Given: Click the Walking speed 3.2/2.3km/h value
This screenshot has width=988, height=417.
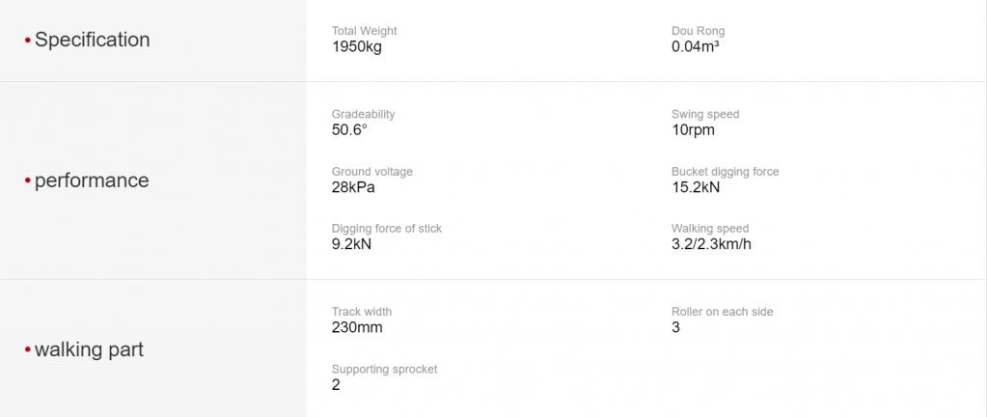Looking at the screenshot, I should pyautogui.click(x=711, y=244).
